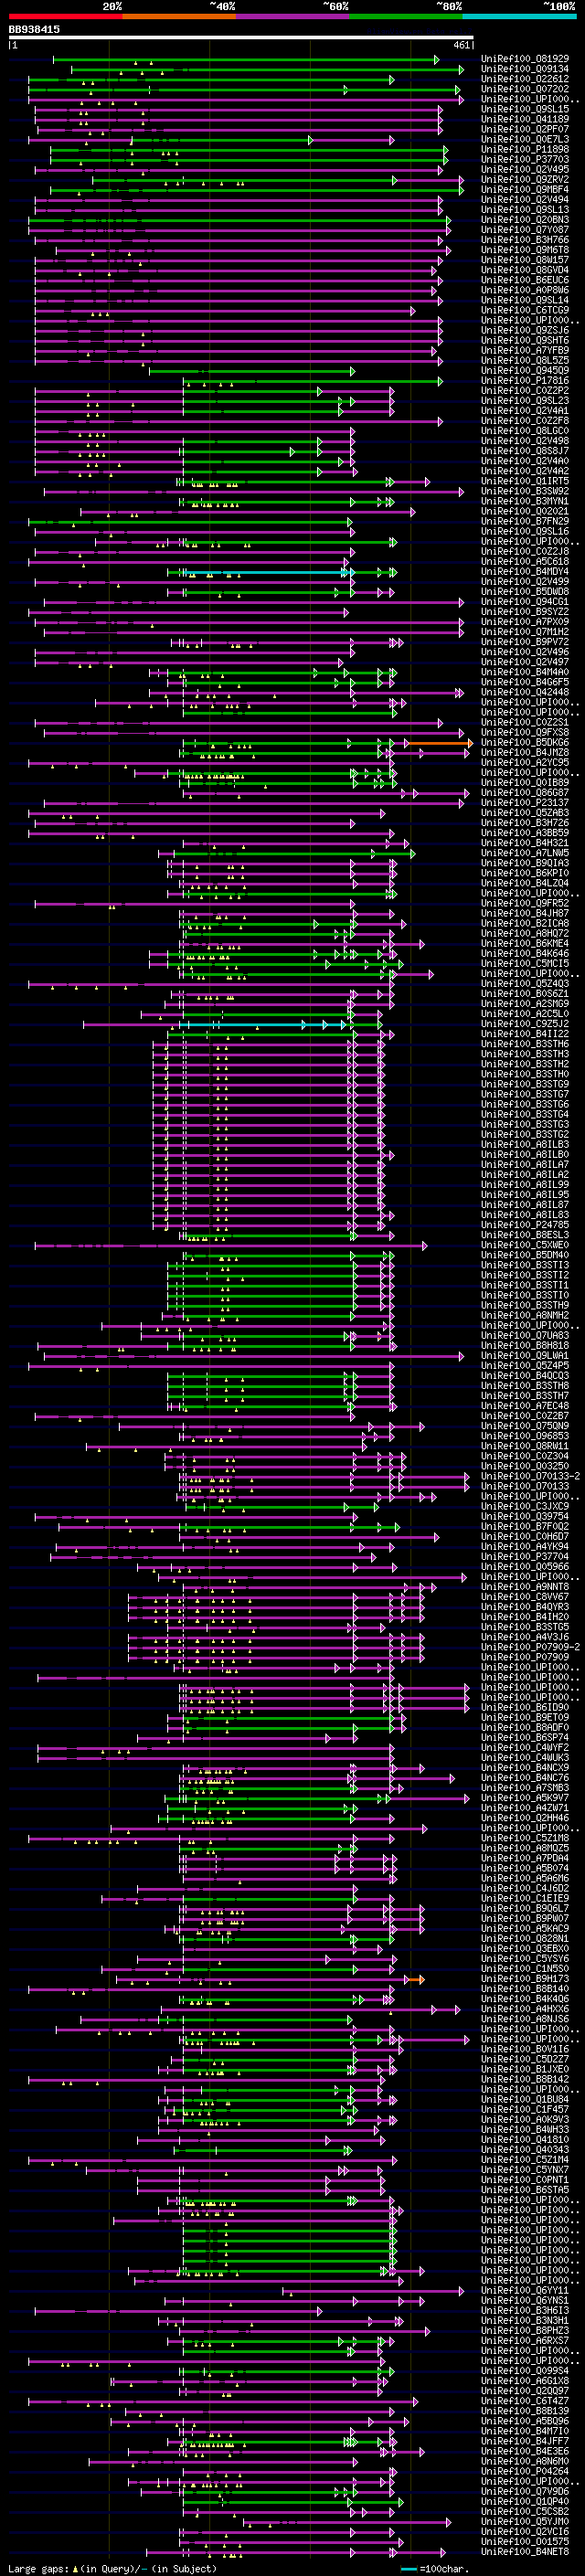Screen dimensions: 585x2576
Task: Select the UniRef100_Q9LWA1 label
Action: [525, 1356]
